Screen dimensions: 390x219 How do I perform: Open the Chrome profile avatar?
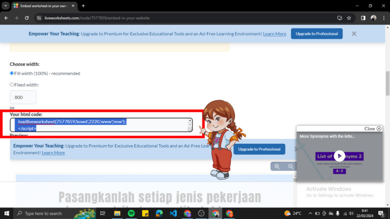(373, 18)
